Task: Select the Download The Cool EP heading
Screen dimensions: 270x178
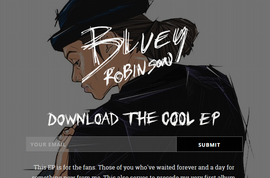Action: coord(134,119)
